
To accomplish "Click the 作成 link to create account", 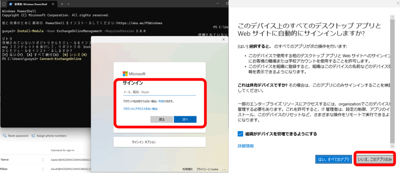I will (161, 101).
